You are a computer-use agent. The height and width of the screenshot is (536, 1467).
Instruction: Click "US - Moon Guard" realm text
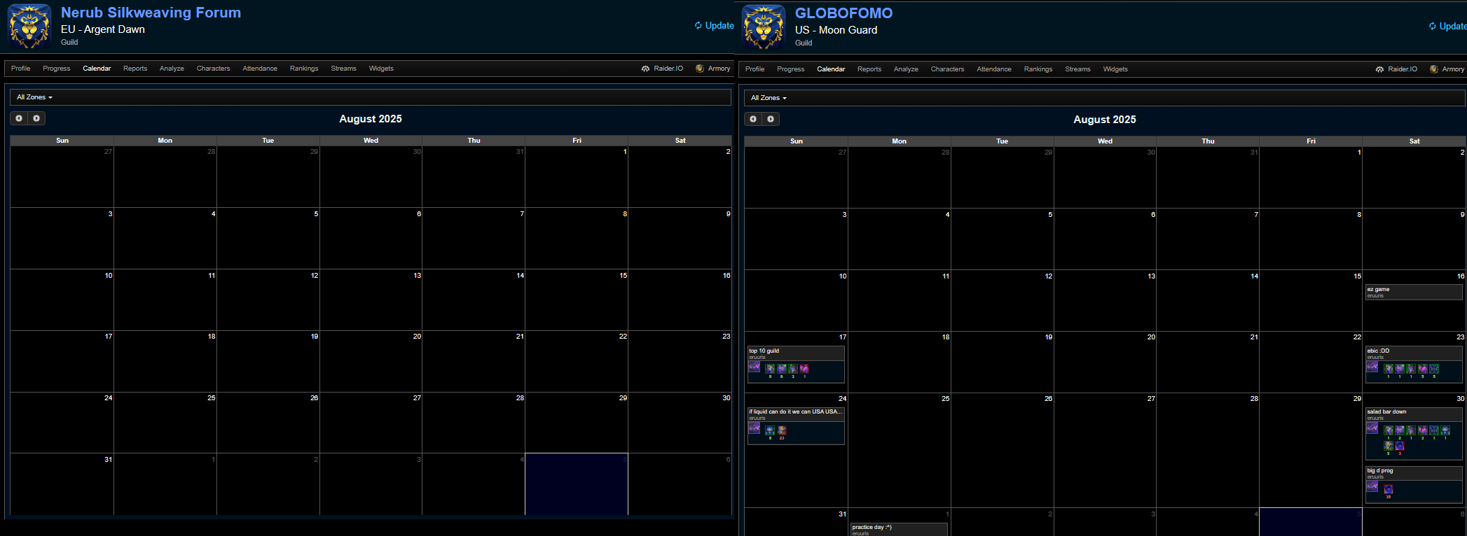point(836,30)
